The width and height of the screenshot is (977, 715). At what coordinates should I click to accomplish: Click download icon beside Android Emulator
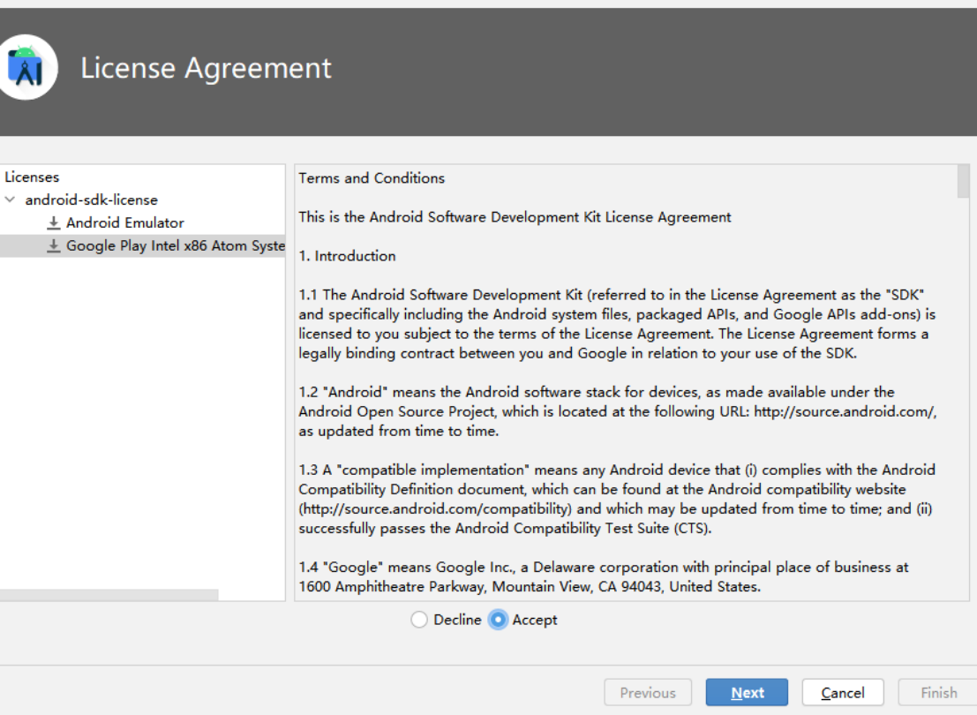[54, 222]
